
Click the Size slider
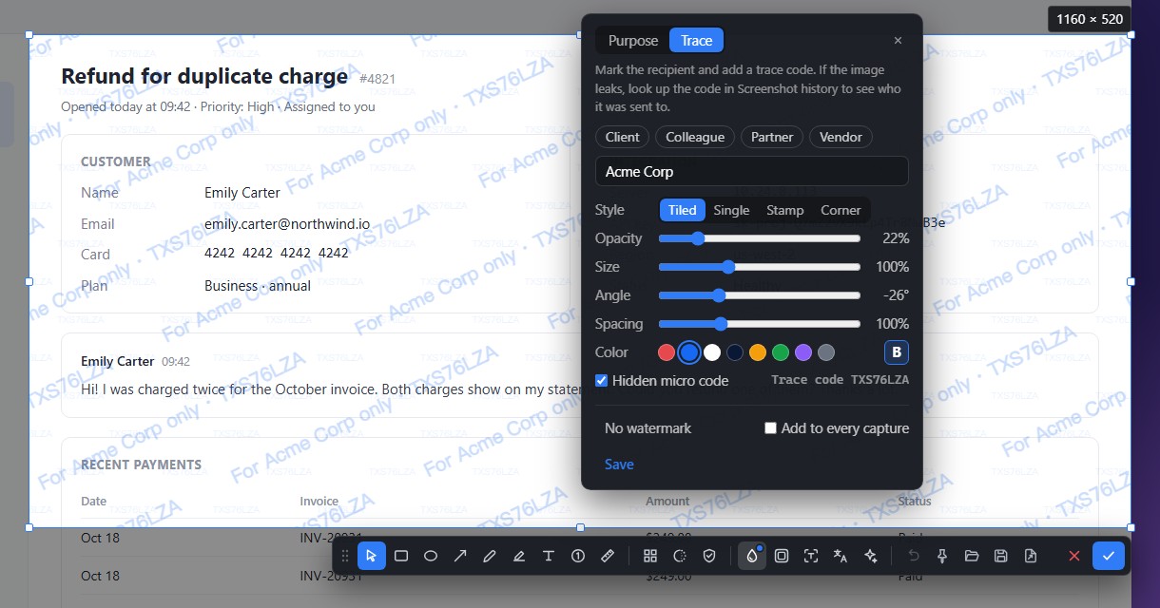[760, 267]
